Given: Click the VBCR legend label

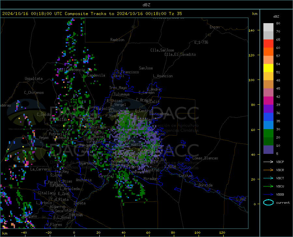Looking at the screenshot, I should (280, 170).
